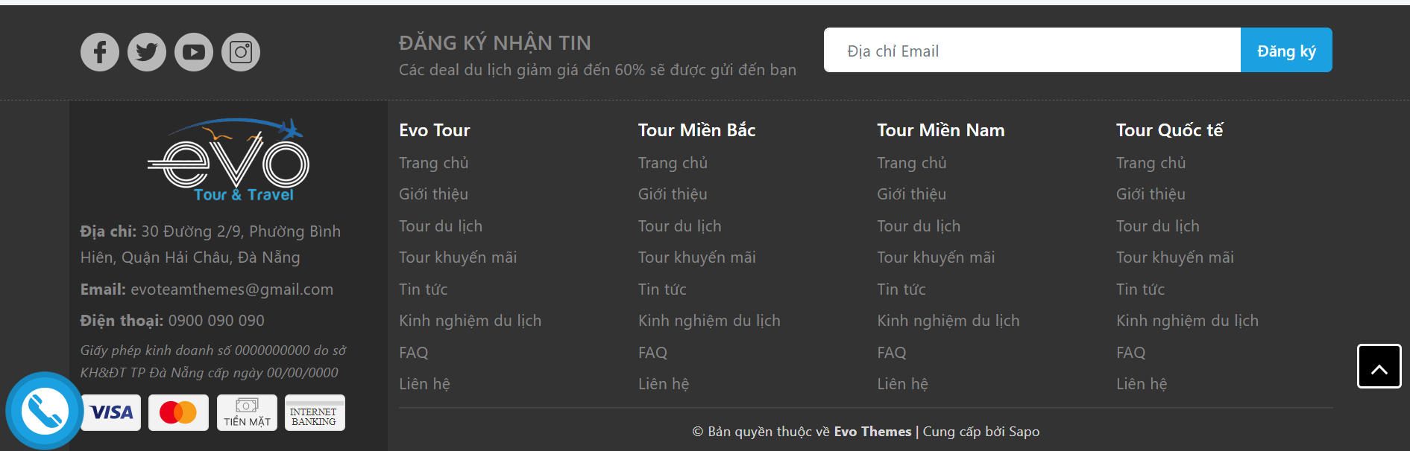Click the Tiền Mặt cash payment icon
Image resolution: width=1410 pixels, height=451 pixels.
(x=247, y=412)
